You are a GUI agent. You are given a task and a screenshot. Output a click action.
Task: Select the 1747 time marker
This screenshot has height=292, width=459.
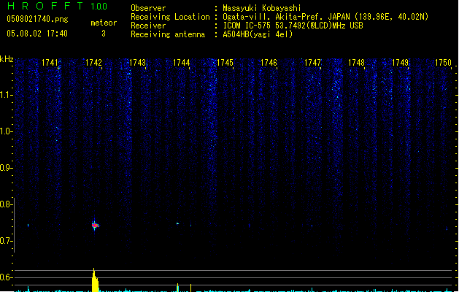click(312, 64)
